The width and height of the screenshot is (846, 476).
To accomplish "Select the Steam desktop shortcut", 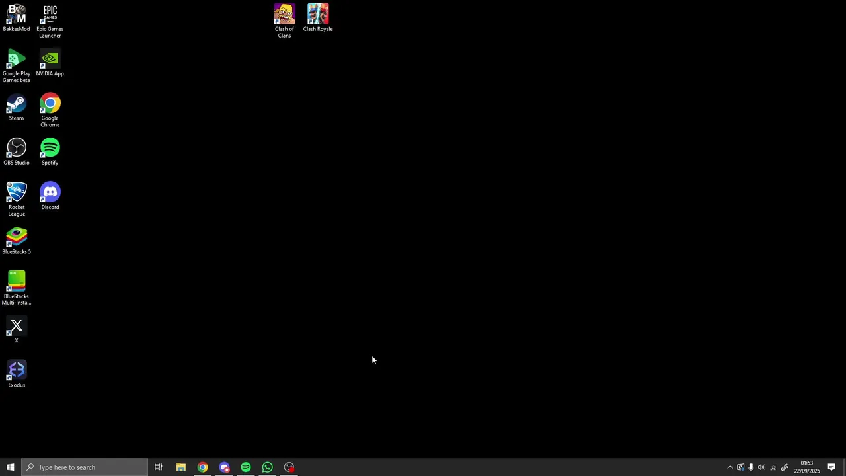I will [17, 108].
